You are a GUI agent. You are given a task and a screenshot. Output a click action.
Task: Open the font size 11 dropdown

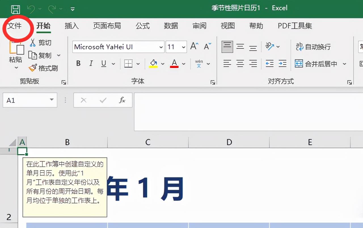click(184, 47)
